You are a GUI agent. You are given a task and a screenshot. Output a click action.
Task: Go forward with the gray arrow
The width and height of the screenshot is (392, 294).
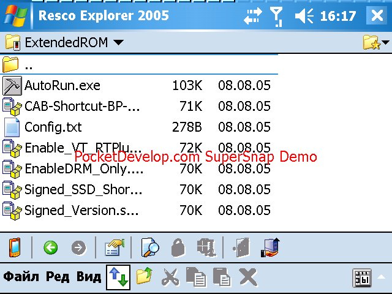[78, 247]
